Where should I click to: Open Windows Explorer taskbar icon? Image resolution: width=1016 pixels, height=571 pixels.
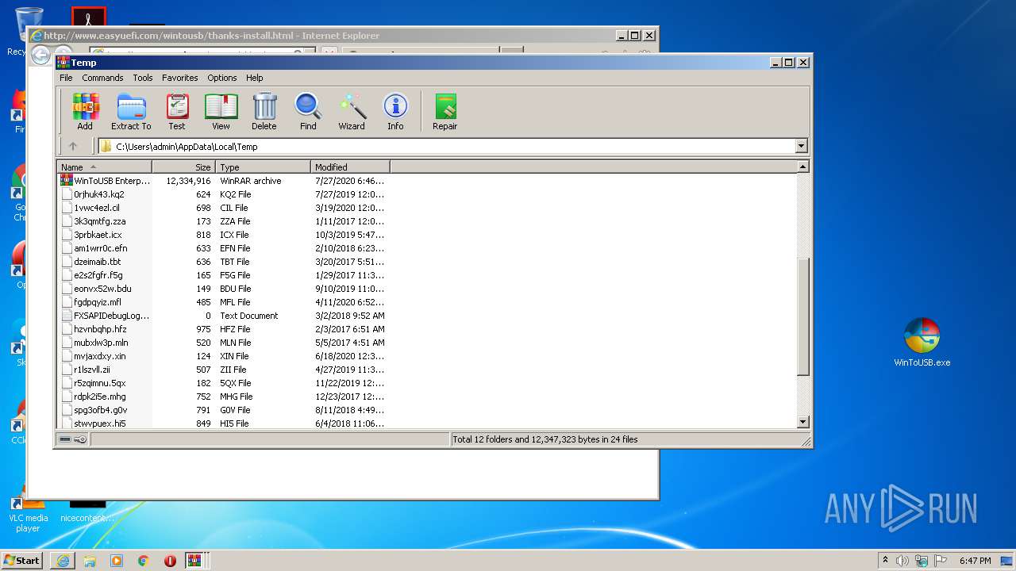click(x=90, y=561)
